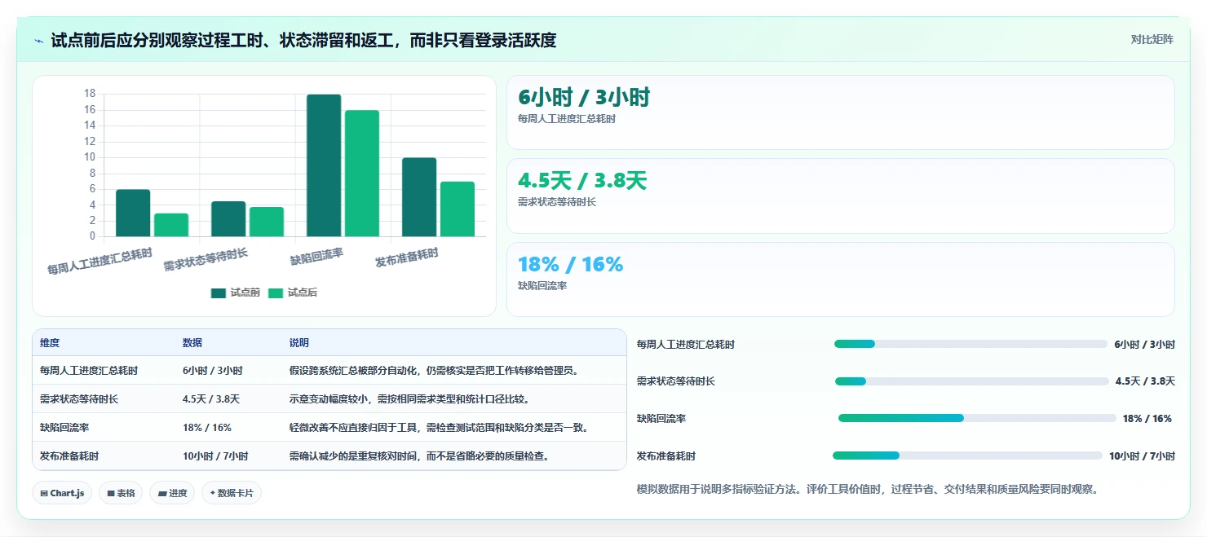Click table value 6小时 / 3小时
The height and width of the screenshot is (537, 1207).
[213, 370]
